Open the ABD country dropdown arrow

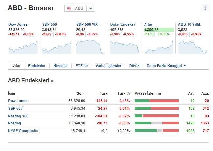coord(91,8)
